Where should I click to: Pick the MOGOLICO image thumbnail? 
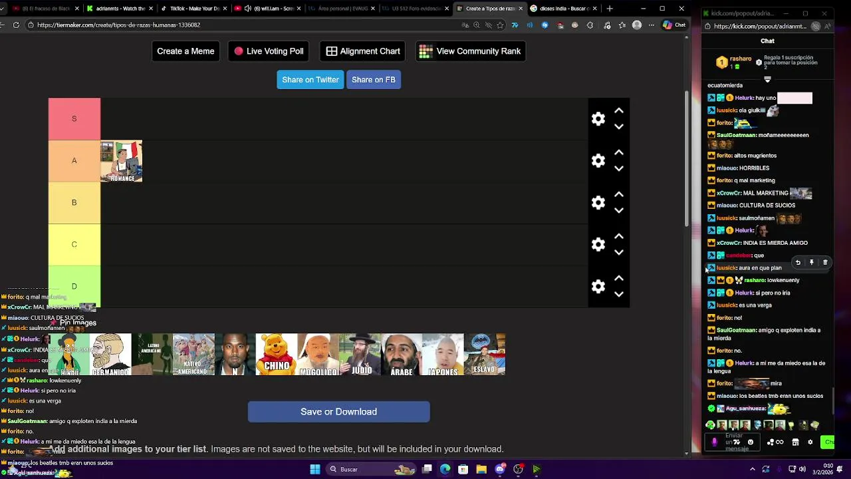318,355
